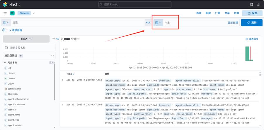This screenshot has height=130, width=264.
Task: Select the agent.id field
Action: coord(12,109)
